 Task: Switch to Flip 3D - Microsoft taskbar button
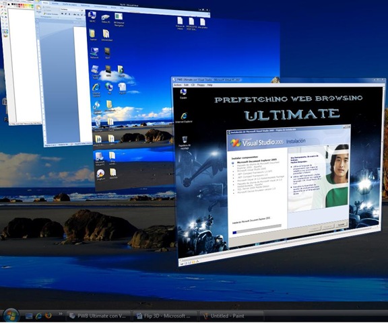click(x=164, y=316)
